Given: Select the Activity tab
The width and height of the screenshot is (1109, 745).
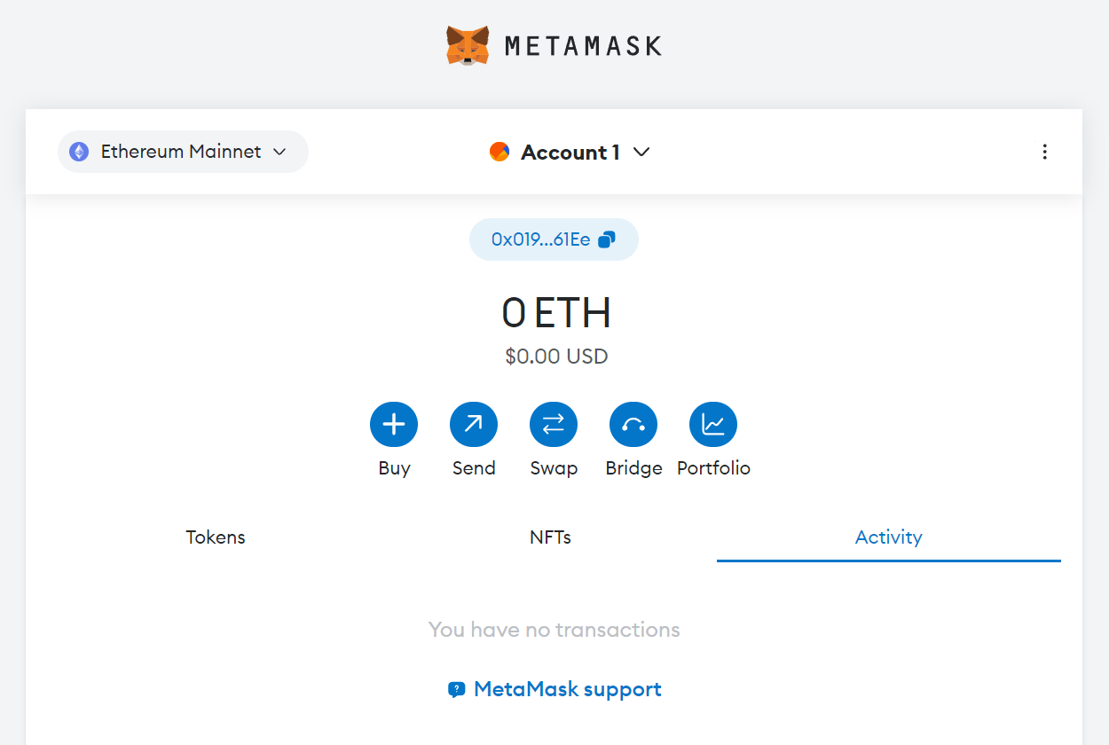Looking at the screenshot, I should pyautogui.click(x=888, y=537).
